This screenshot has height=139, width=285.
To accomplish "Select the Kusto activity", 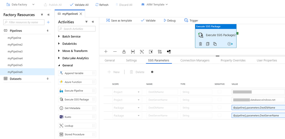I will (77, 117).
